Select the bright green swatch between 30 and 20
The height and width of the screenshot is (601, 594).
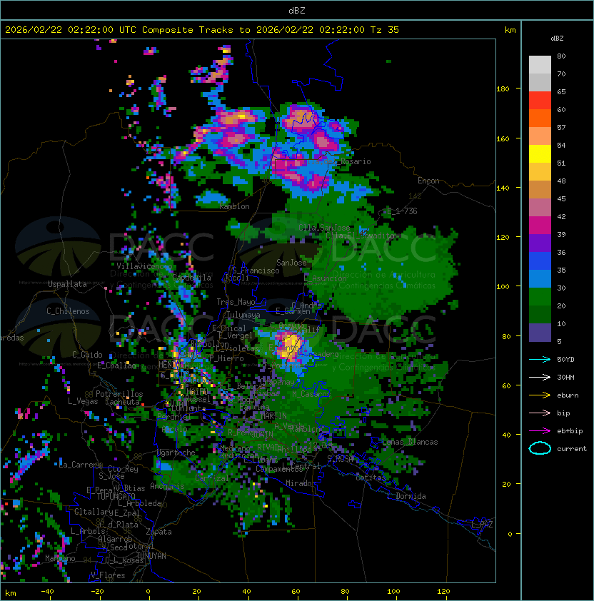[x=540, y=297]
